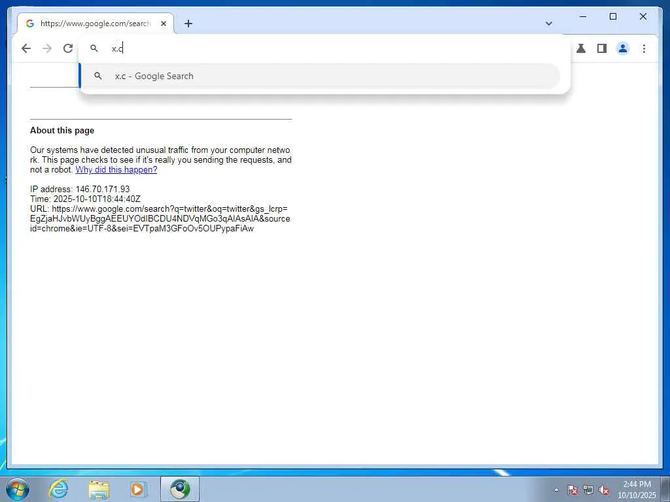Open the network status tray icon

pos(588,490)
